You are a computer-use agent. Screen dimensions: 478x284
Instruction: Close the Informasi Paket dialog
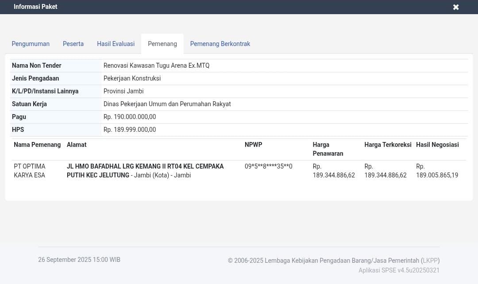456,7
